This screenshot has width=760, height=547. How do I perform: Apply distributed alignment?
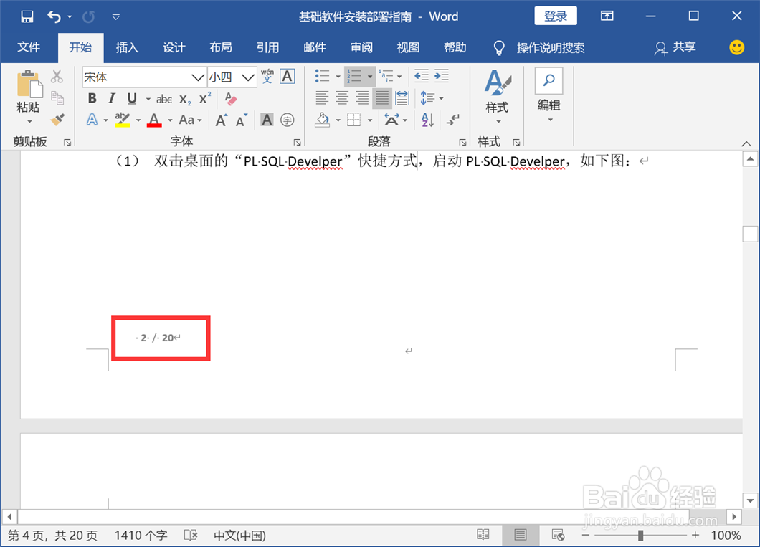pyautogui.click(x=402, y=98)
